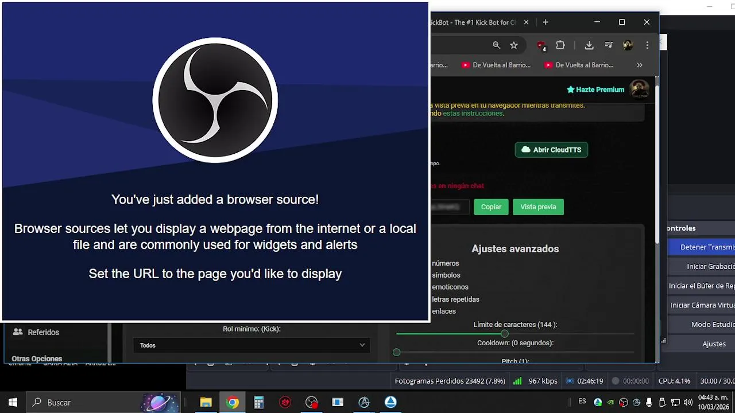Toggle Modo Estudio in OBS

(702, 325)
